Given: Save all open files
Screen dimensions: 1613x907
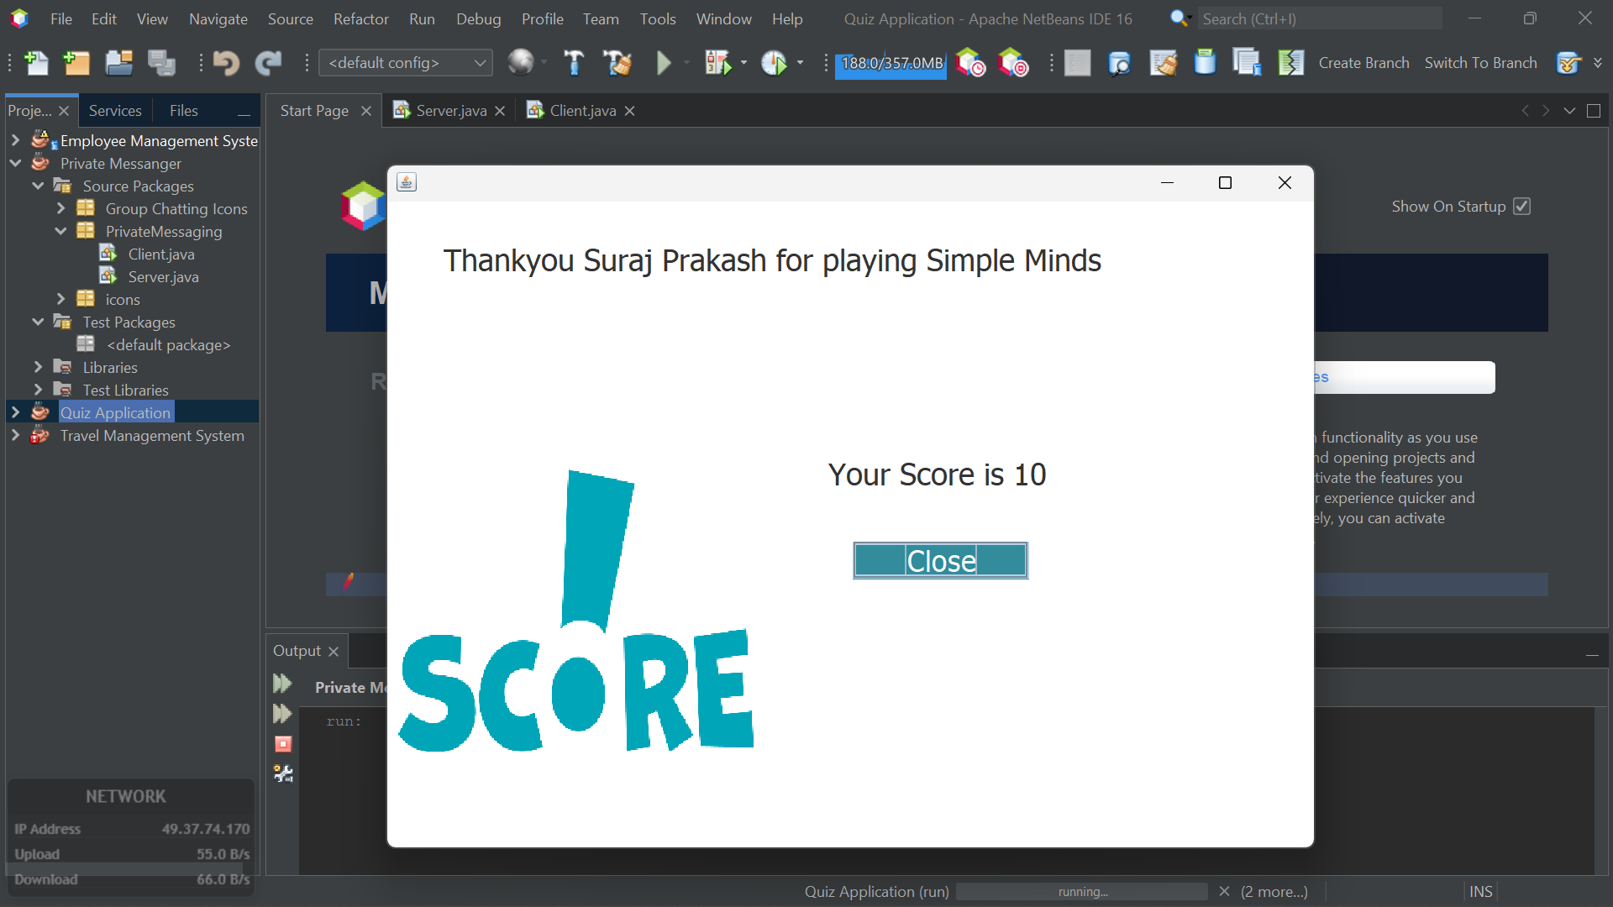Looking at the screenshot, I should 161,62.
